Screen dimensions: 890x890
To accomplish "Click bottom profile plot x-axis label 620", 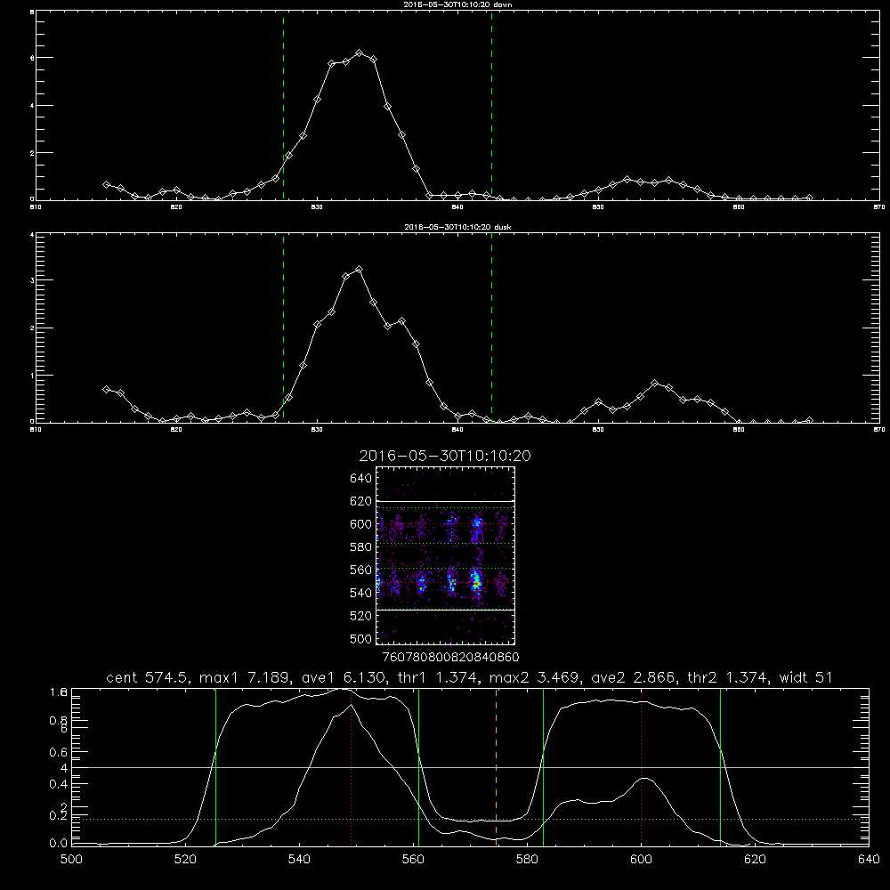I will [755, 860].
